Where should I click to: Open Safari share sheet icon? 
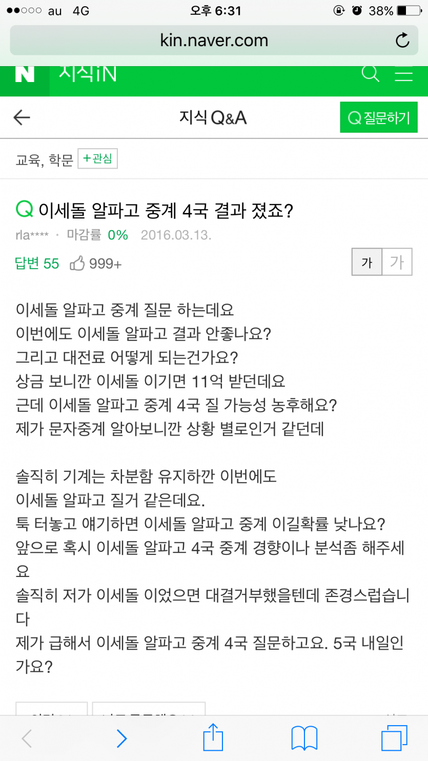(x=214, y=738)
